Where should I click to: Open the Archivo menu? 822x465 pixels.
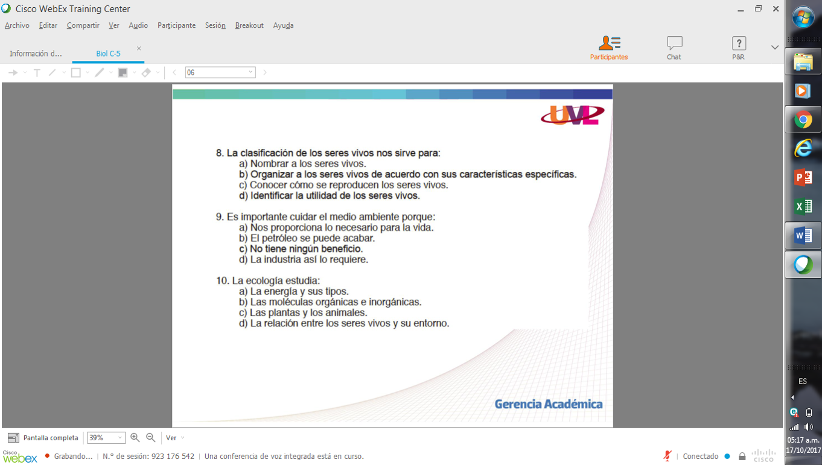pyautogui.click(x=17, y=25)
